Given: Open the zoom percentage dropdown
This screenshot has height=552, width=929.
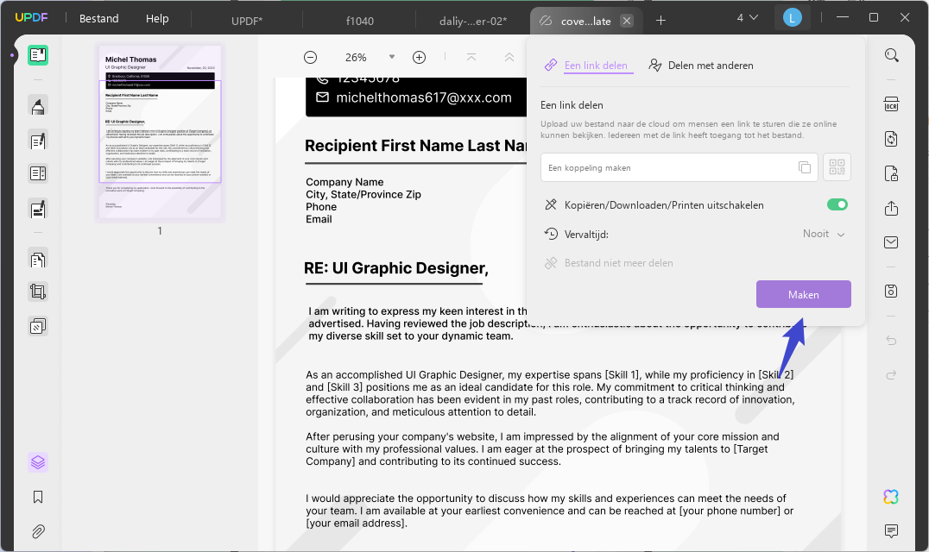Looking at the screenshot, I should (x=392, y=58).
